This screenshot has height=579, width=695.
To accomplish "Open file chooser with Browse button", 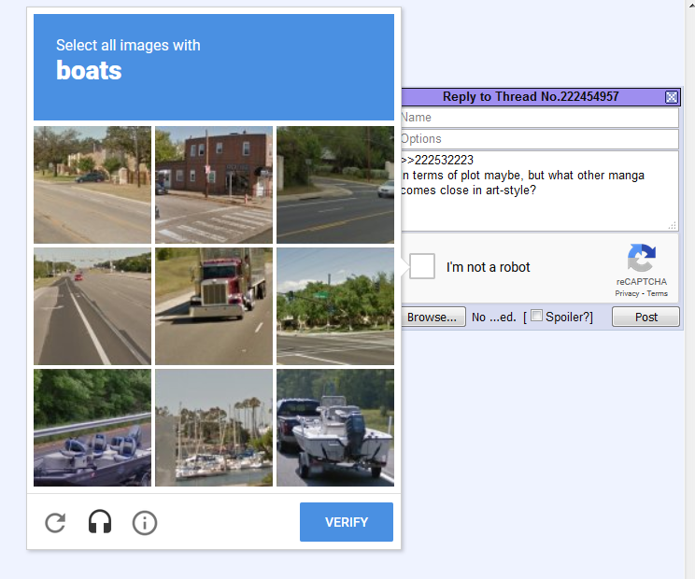I will [x=433, y=317].
